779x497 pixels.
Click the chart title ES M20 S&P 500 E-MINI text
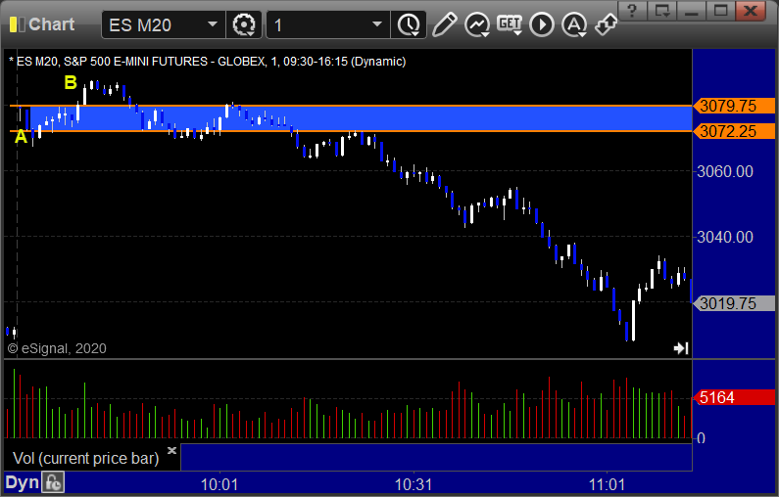click(207, 62)
